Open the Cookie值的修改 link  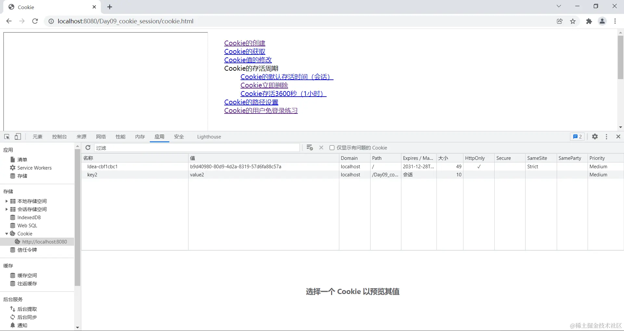248,60
